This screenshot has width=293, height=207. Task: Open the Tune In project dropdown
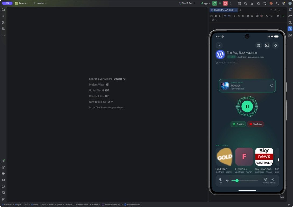(22, 3)
